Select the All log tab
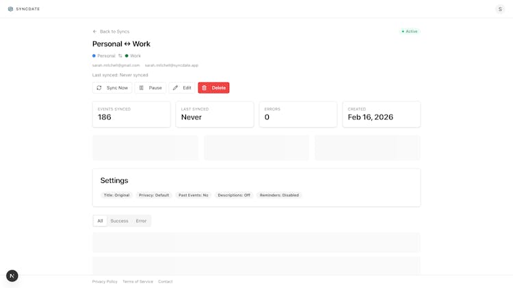The height and width of the screenshot is (288, 513). 100,221
